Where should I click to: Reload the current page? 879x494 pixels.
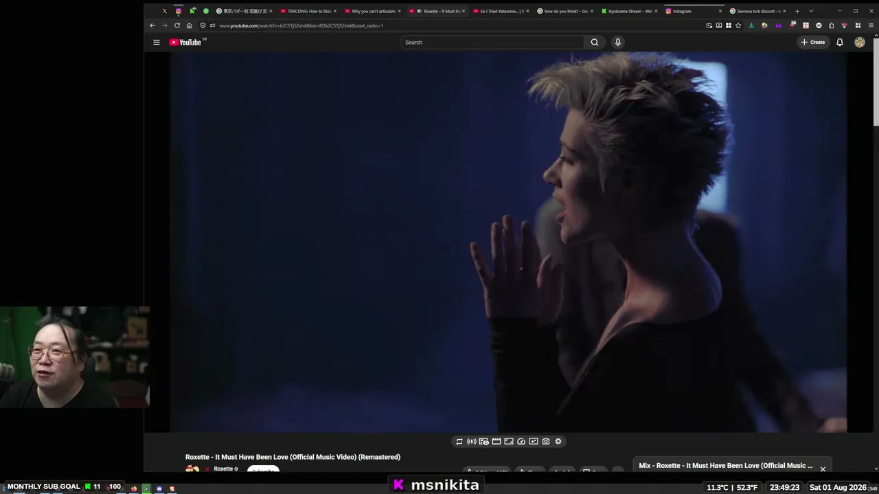[x=177, y=25]
